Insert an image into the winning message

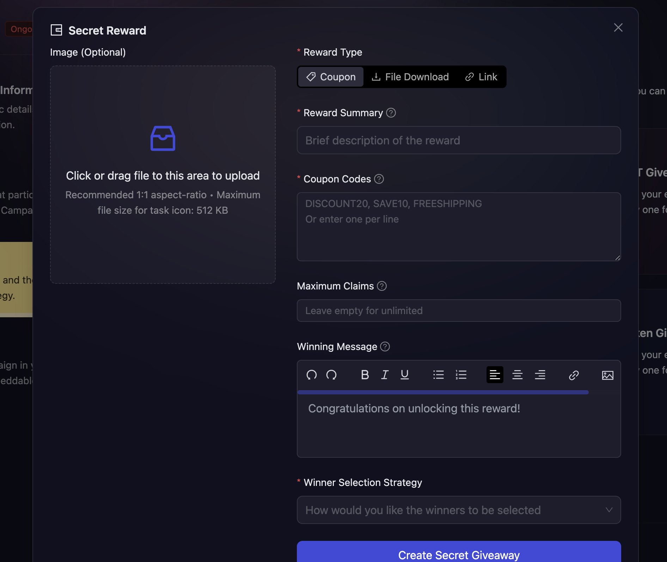pyautogui.click(x=607, y=375)
